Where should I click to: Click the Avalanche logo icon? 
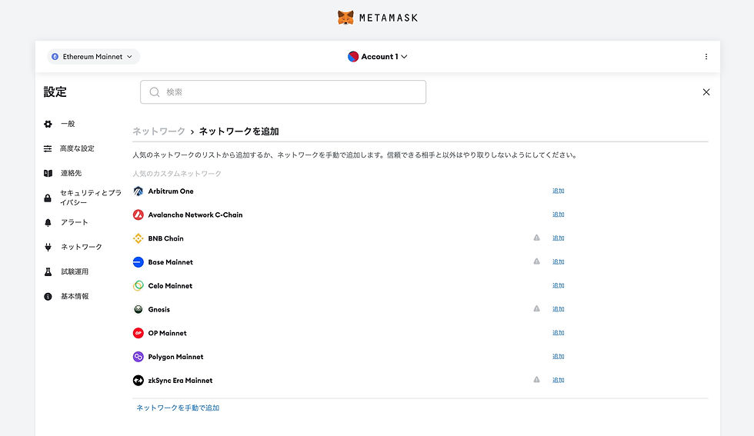[138, 215]
